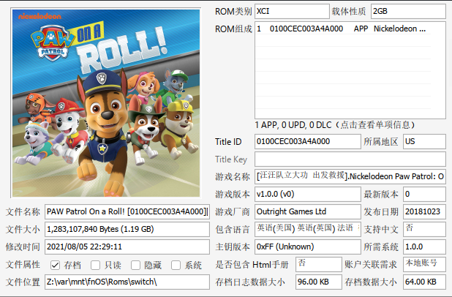Click the 发布日期 field showing 20181023
This screenshot has height=297, width=452.
pos(423,211)
